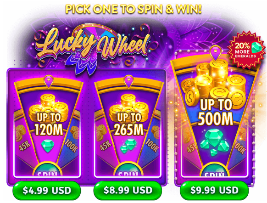
Task: Buy the $8.99 USD spin package
Action: click(x=128, y=191)
